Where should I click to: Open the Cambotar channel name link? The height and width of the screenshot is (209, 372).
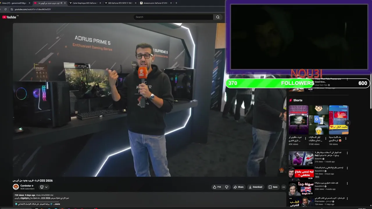tap(26, 186)
